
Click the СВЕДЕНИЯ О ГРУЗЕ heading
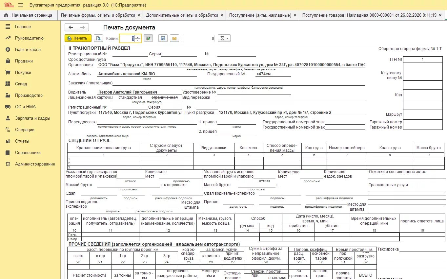(x=90, y=140)
